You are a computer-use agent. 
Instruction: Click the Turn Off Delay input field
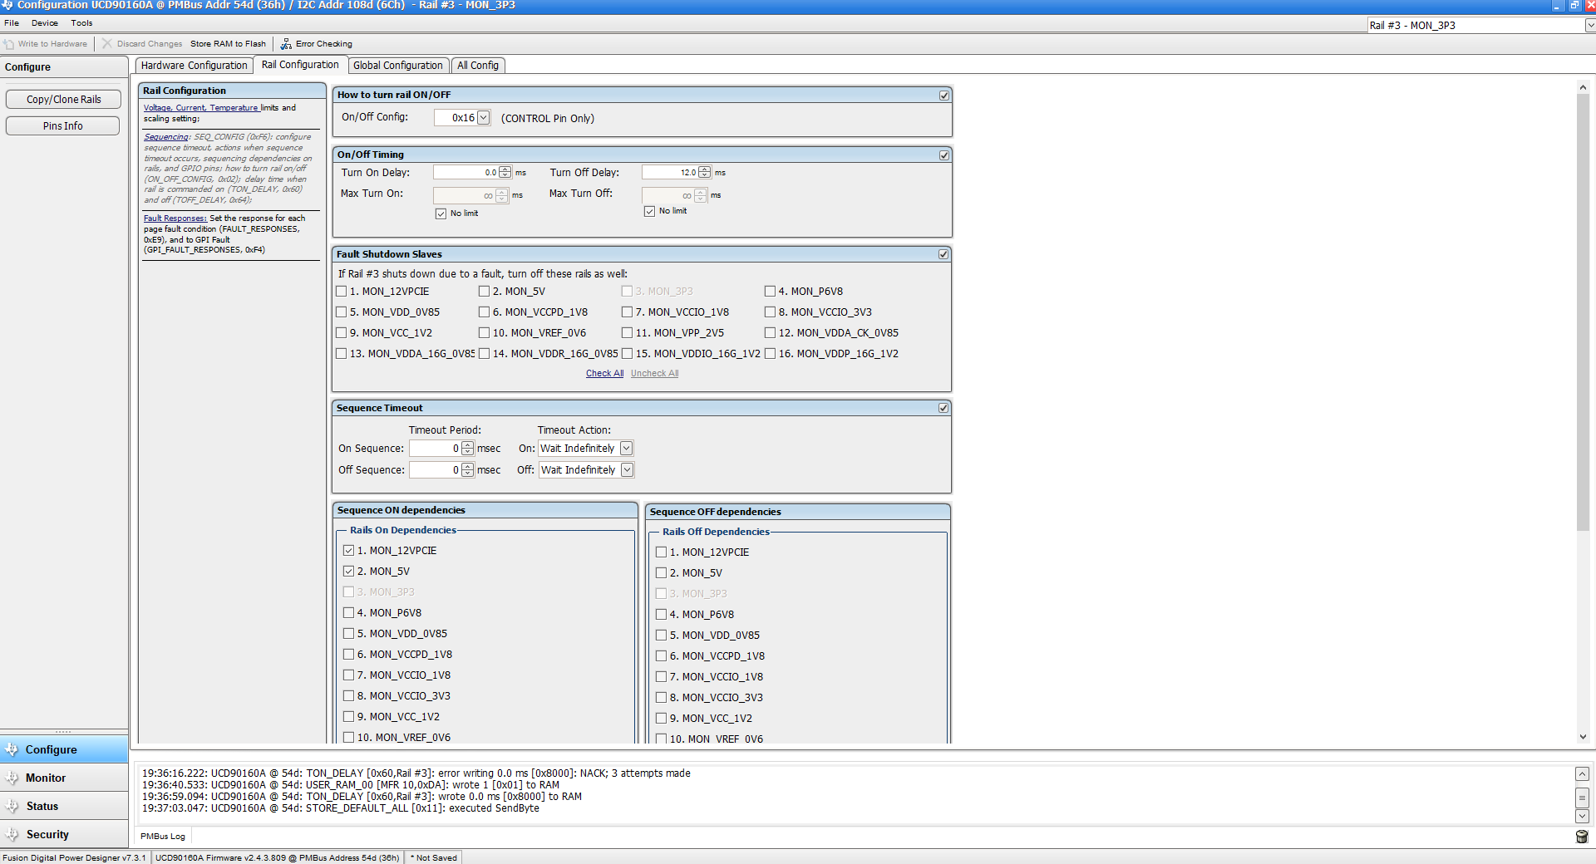[x=670, y=173]
